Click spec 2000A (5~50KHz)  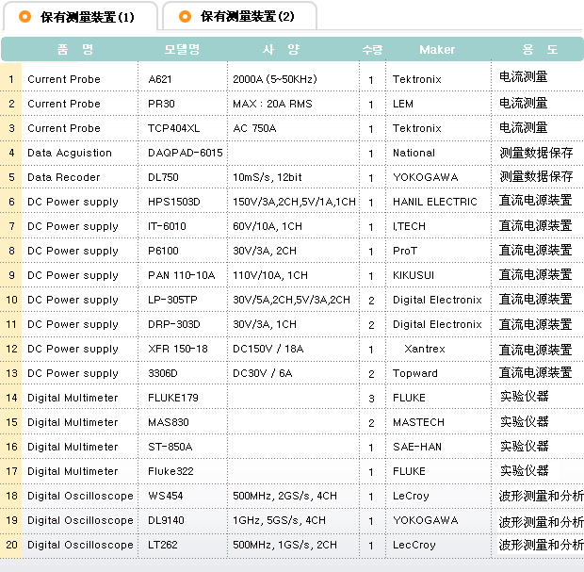click(275, 79)
